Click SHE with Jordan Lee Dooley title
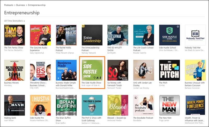This screenshot has height=127, width=209. click(142, 84)
